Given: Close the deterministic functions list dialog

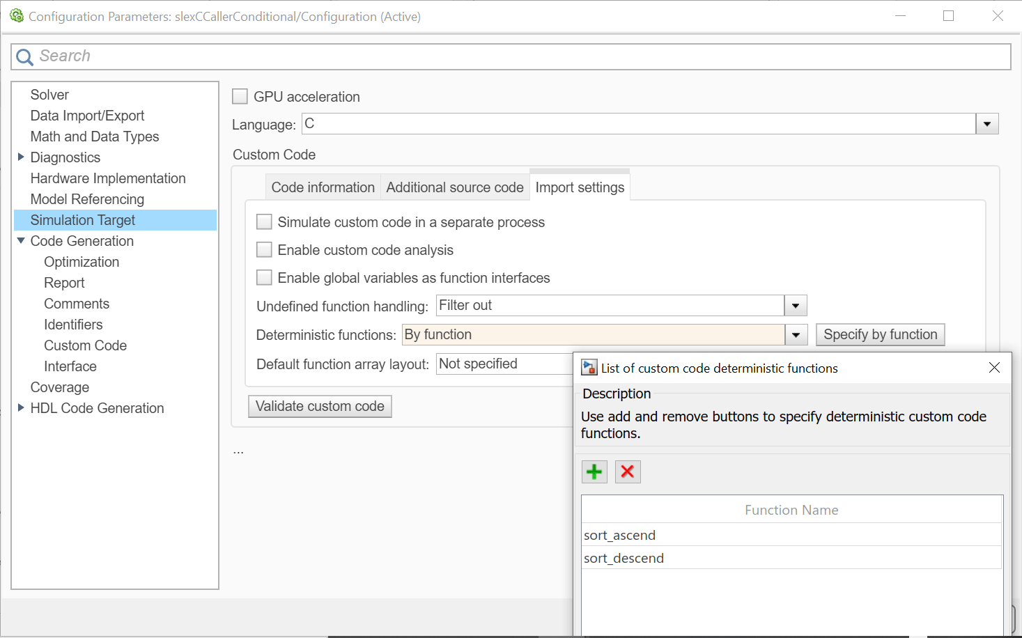Looking at the screenshot, I should [x=994, y=368].
